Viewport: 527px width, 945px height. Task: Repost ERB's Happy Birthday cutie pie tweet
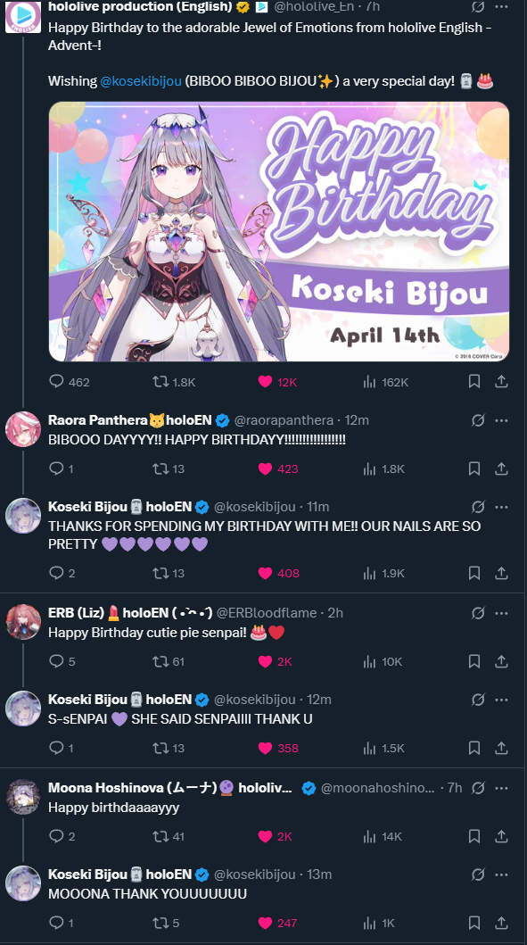(x=169, y=661)
